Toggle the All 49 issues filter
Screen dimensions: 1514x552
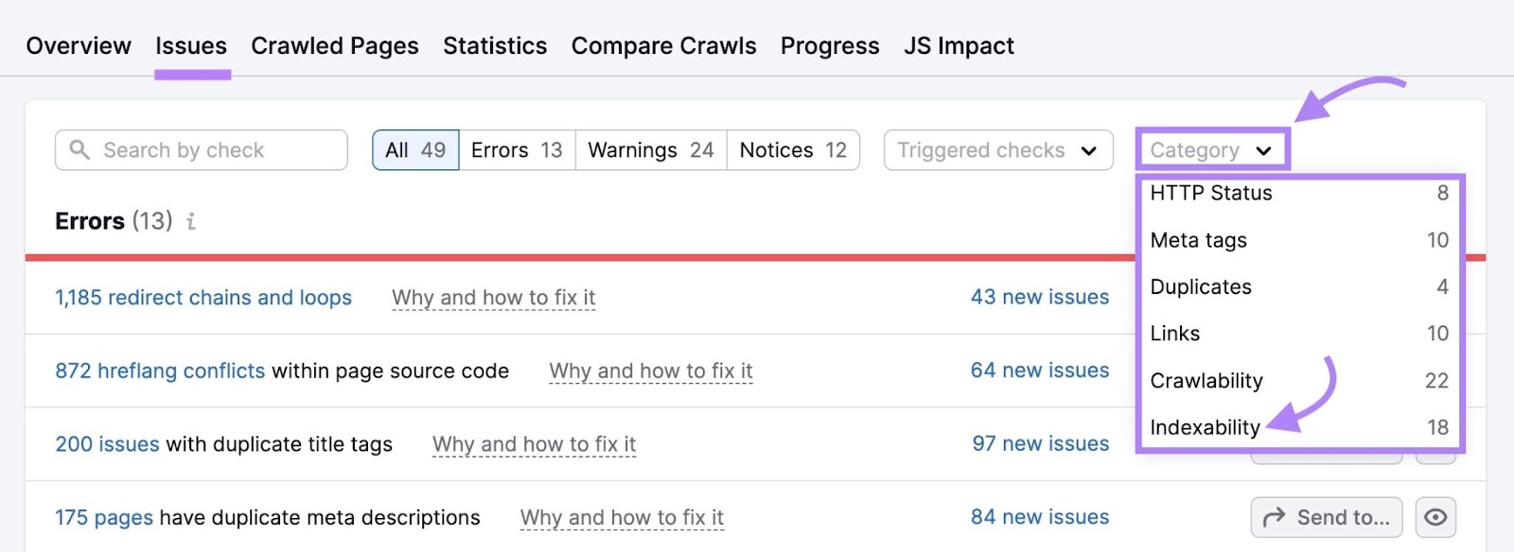[414, 149]
